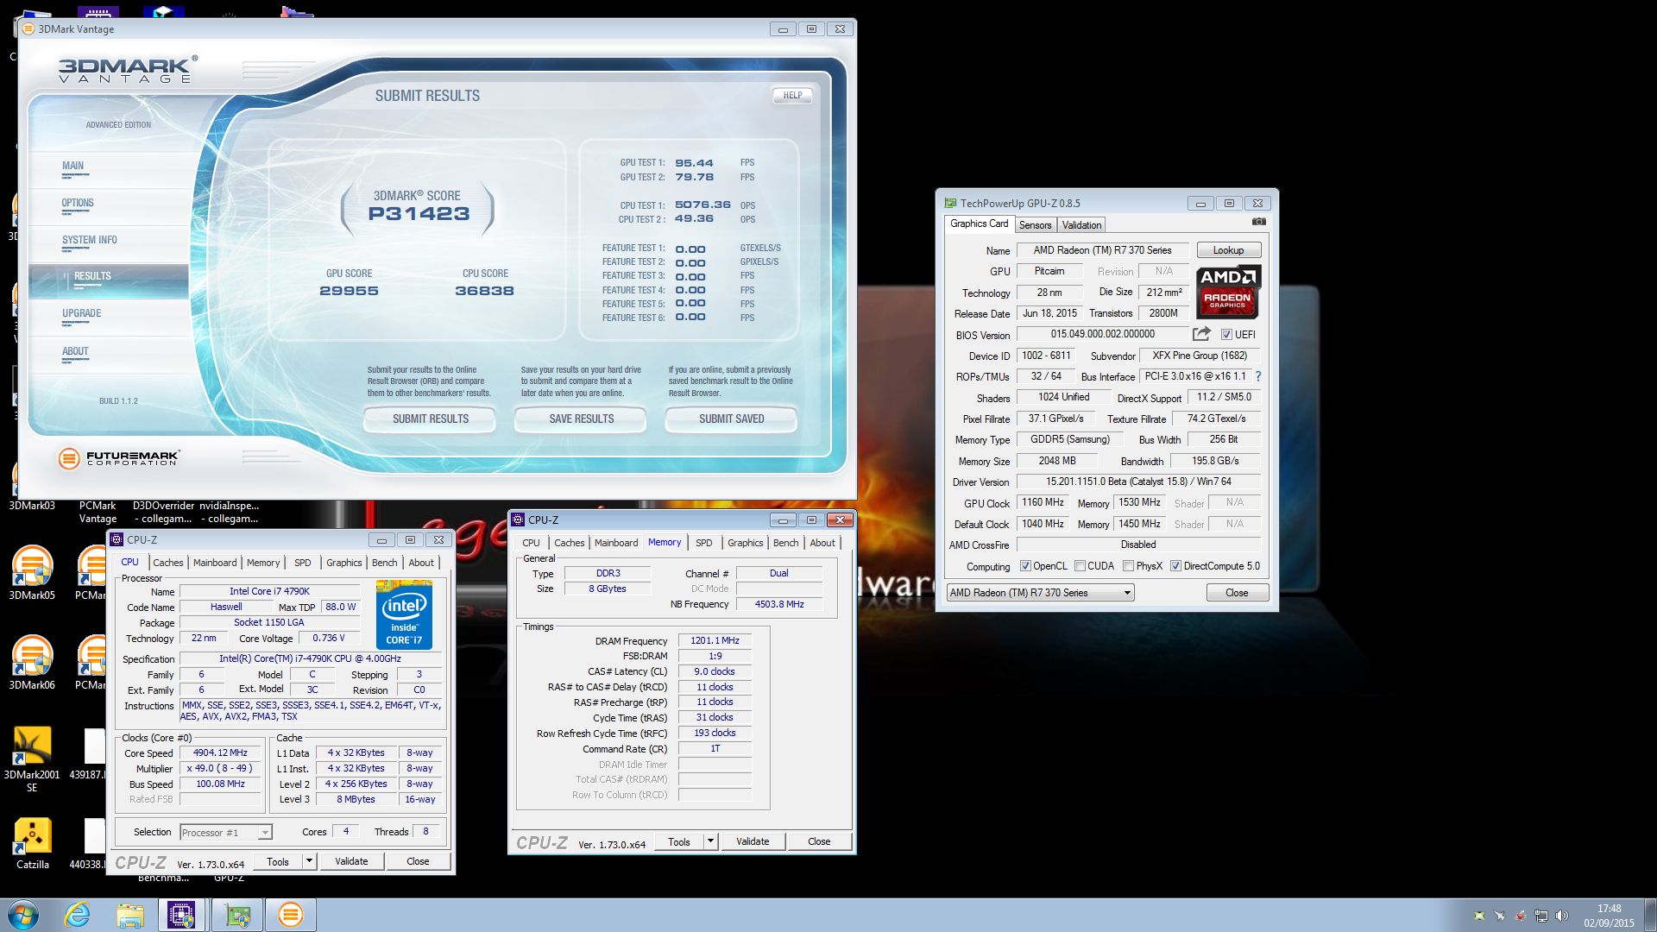Click the Help button in 3DMark Vantage
The width and height of the screenshot is (1657, 932).
[x=792, y=96]
